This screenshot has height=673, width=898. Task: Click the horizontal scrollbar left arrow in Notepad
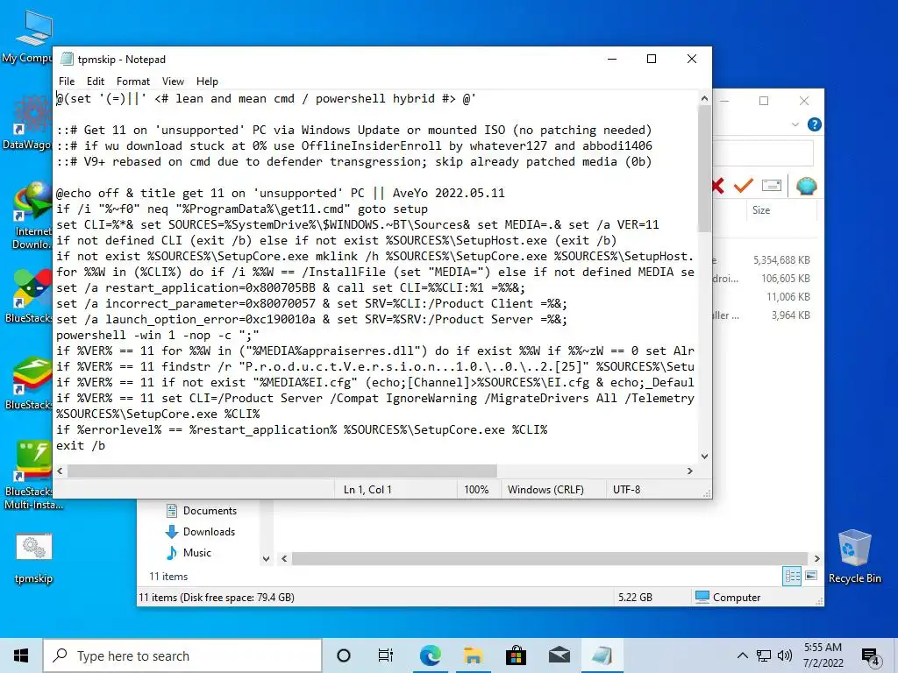(x=61, y=471)
